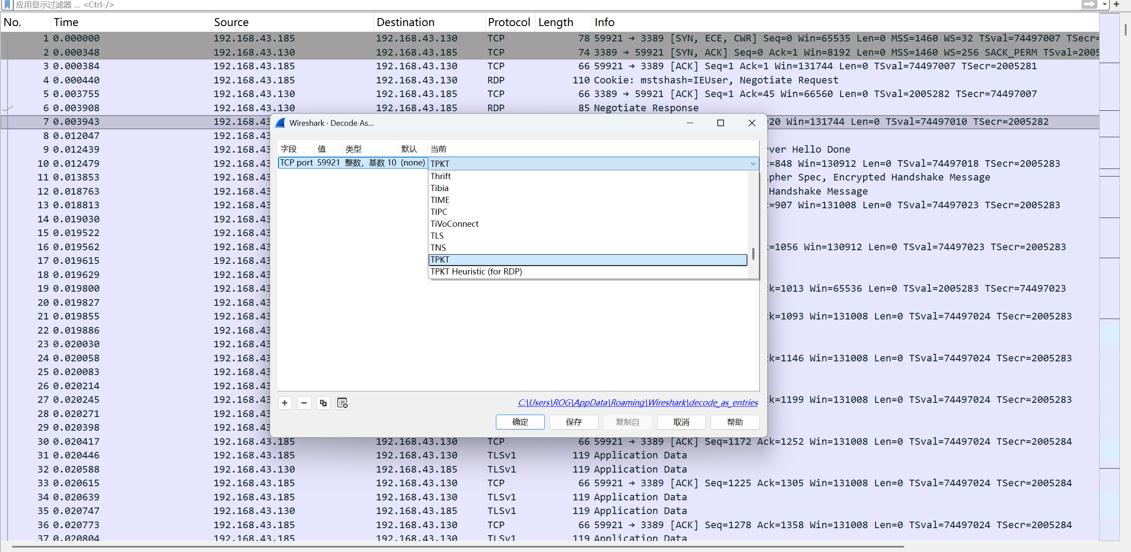Click the clear all entries icon
Image resolution: width=1131 pixels, height=552 pixels.
[x=343, y=403]
